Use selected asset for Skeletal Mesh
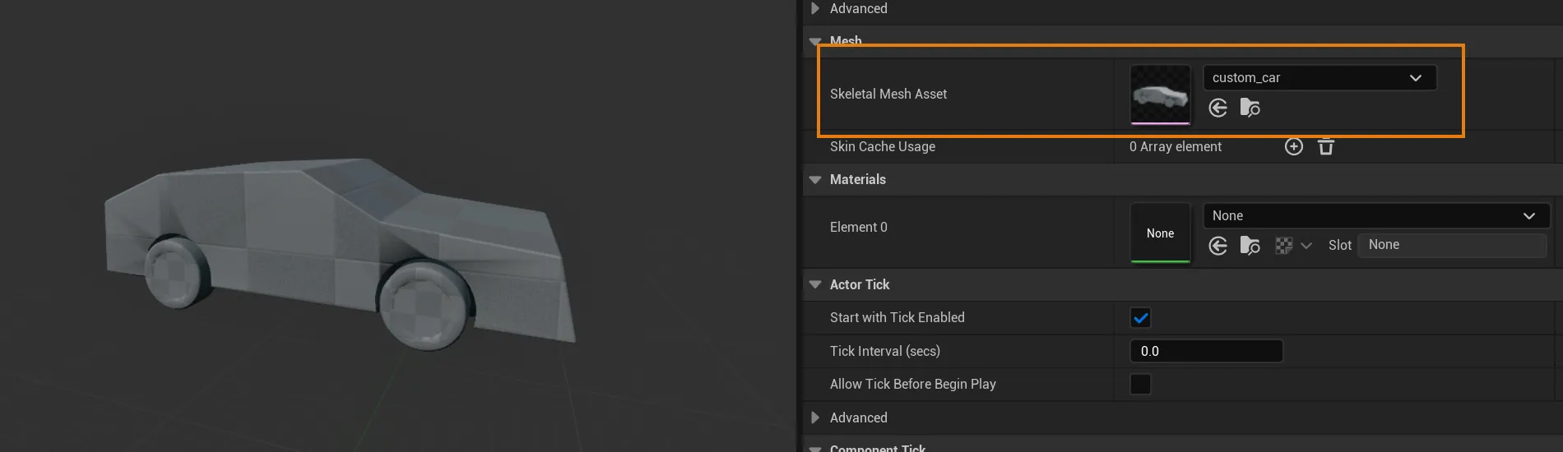This screenshot has width=1563, height=452. click(1218, 108)
